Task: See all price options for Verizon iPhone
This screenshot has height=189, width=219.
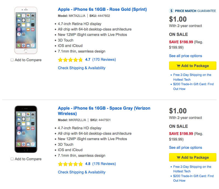Action: click(x=185, y=148)
